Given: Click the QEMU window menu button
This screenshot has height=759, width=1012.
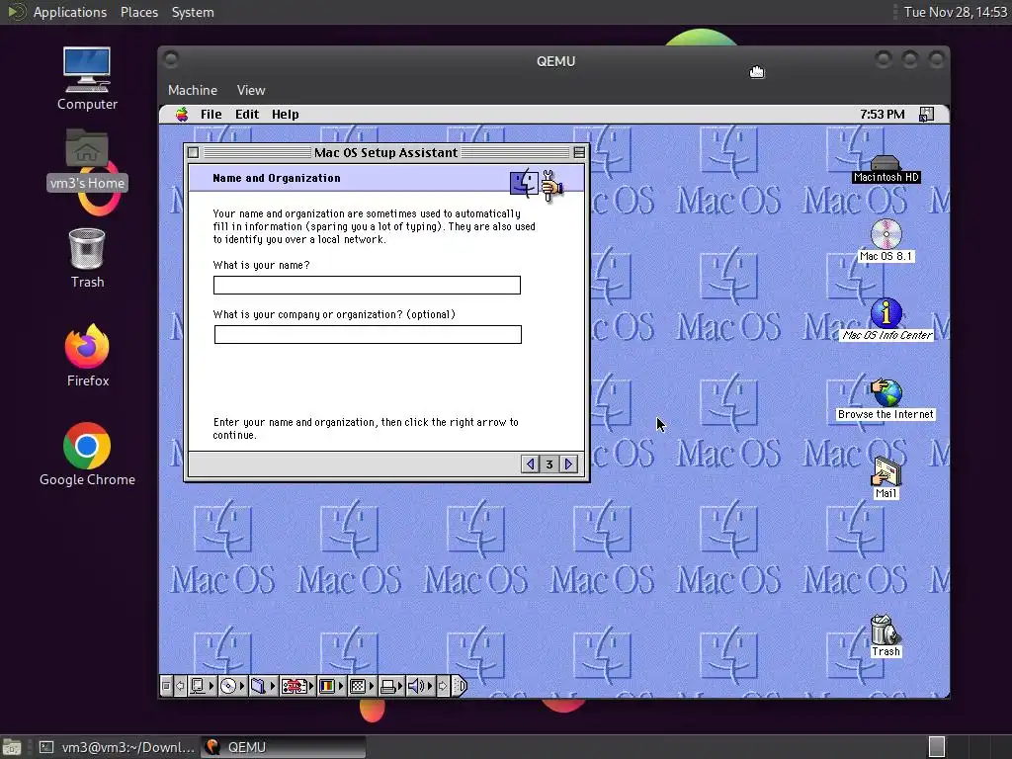Looking at the screenshot, I should pos(171,60).
